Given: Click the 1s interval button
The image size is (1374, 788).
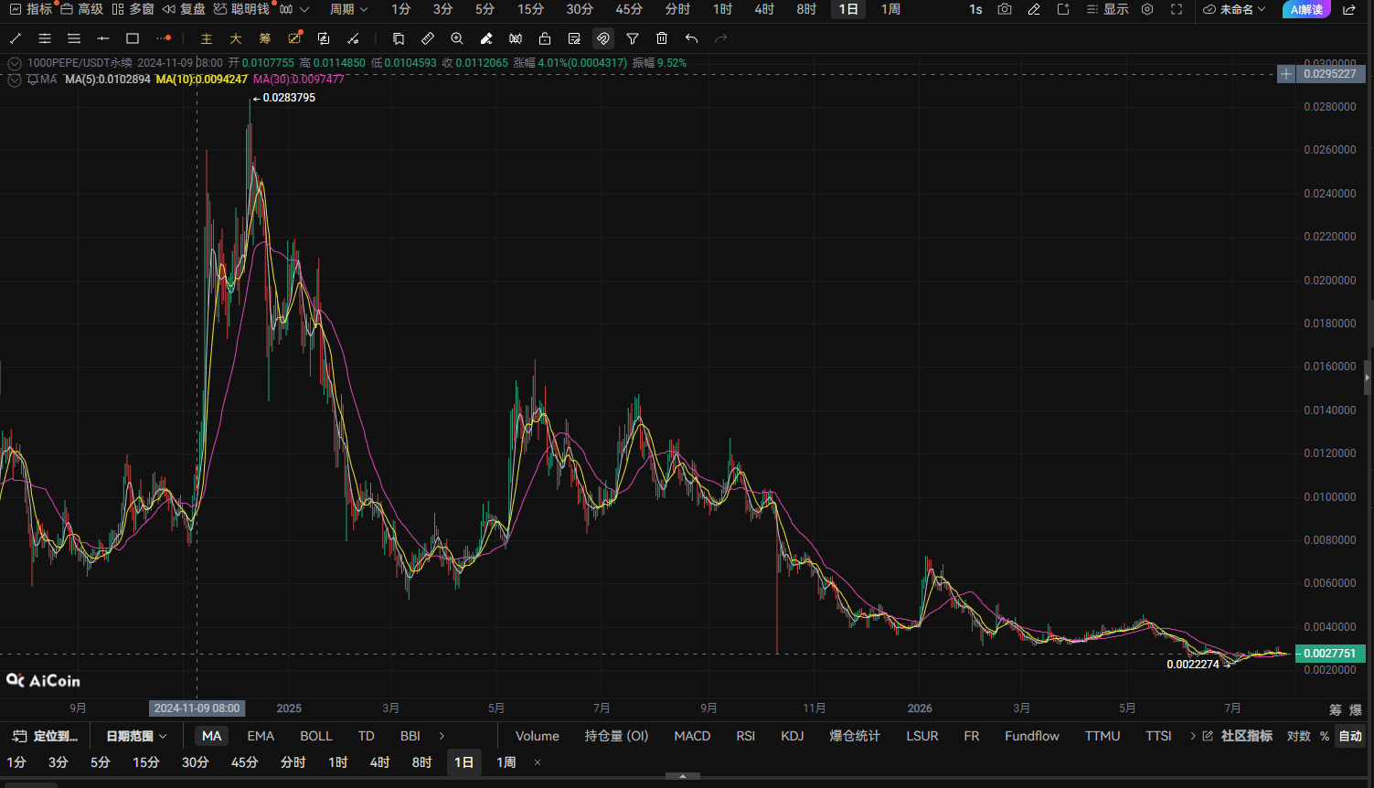Looking at the screenshot, I should [975, 9].
